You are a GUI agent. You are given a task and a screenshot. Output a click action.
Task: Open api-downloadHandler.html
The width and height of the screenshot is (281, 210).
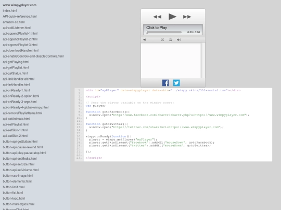coord(21,50)
